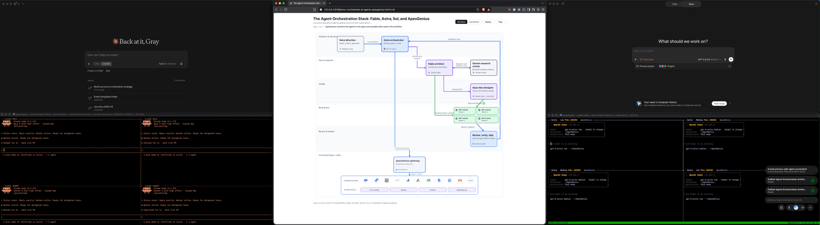This screenshot has width=820, height=225.
Task: Open the 'Full access' permissions dropdown
Action: click(x=647, y=59)
